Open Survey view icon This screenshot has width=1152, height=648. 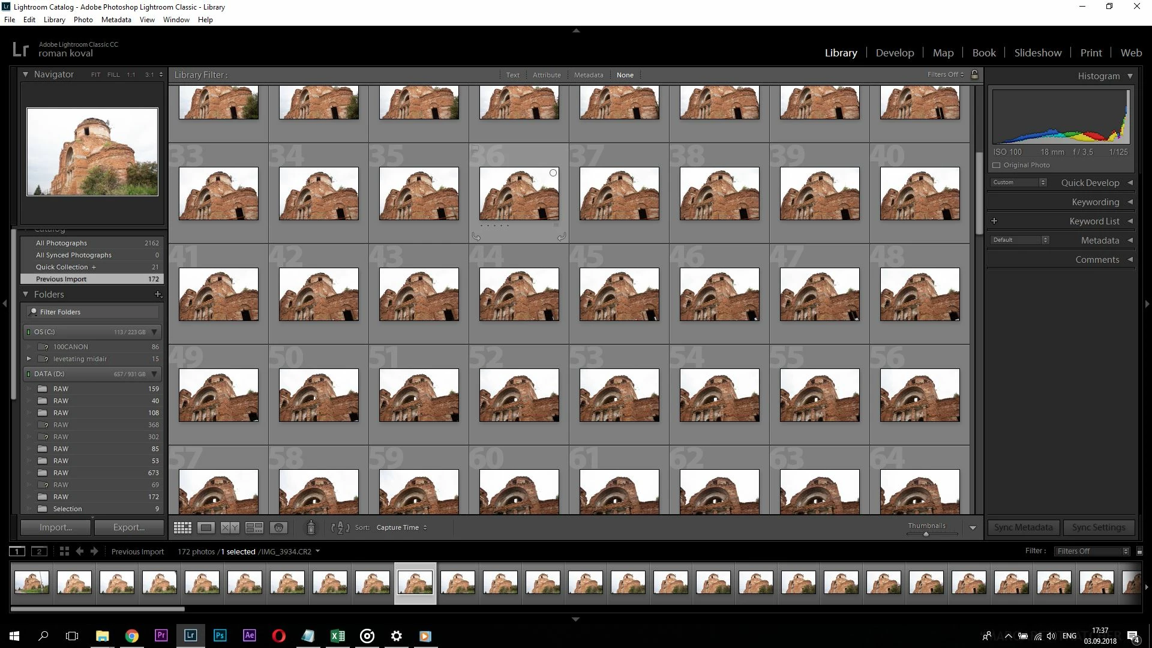point(254,528)
